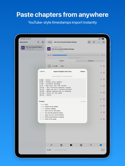Fast-forward using the circular skip-forward icon
125x166 pixels.
81,145
